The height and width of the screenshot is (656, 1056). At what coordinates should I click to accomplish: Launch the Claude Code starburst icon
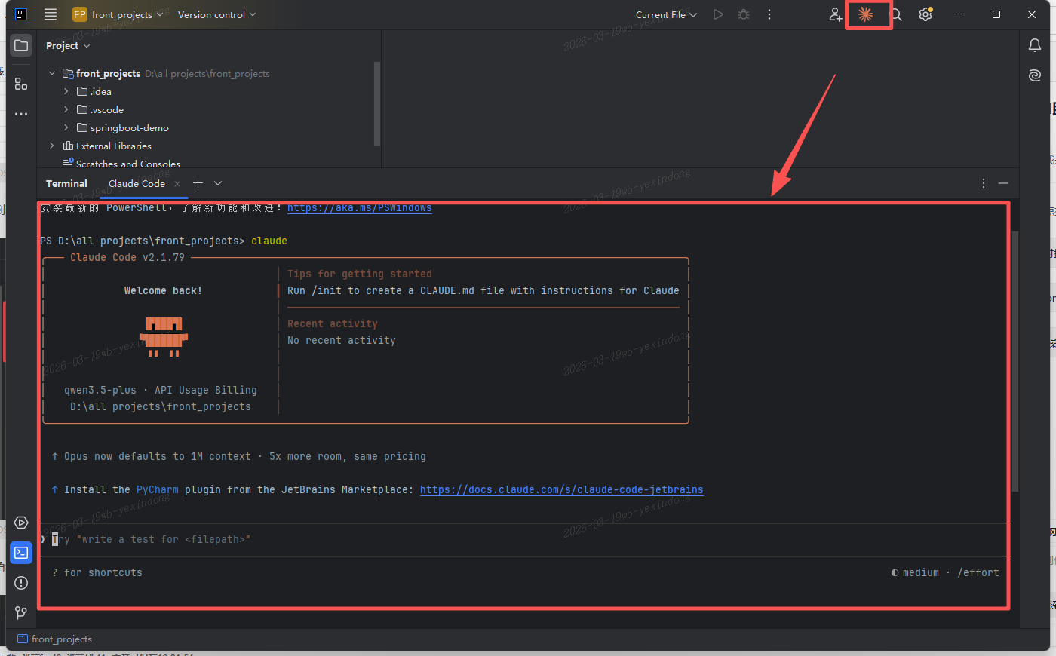[x=865, y=14]
